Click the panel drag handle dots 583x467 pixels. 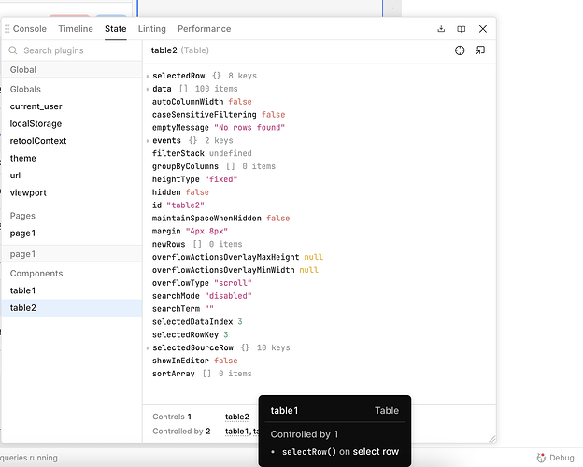[x=7, y=29]
